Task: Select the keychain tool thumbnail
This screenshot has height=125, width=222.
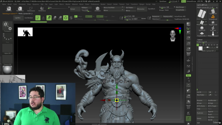Action: point(213,28)
